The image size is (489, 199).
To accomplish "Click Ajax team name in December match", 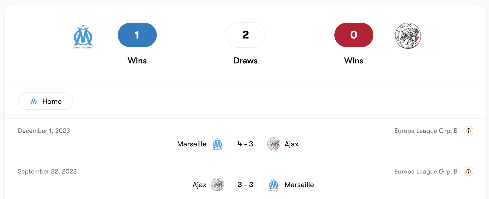I will (291, 144).
